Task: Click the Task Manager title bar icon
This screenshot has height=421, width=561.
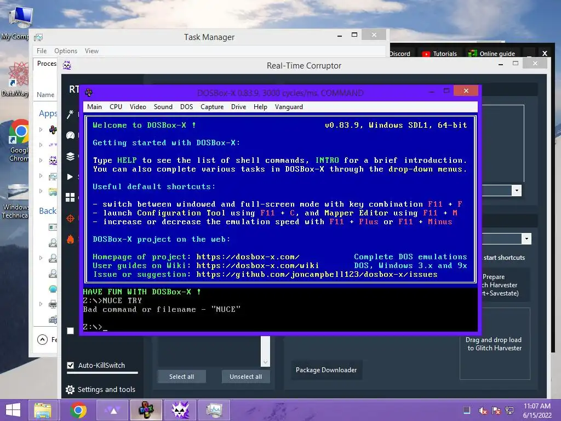Action: point(38,37)
